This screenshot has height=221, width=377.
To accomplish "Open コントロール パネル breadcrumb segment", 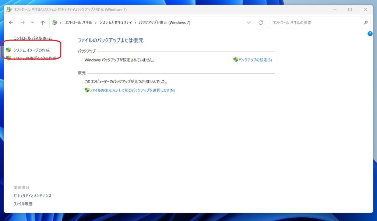I will tap(78, 22).
